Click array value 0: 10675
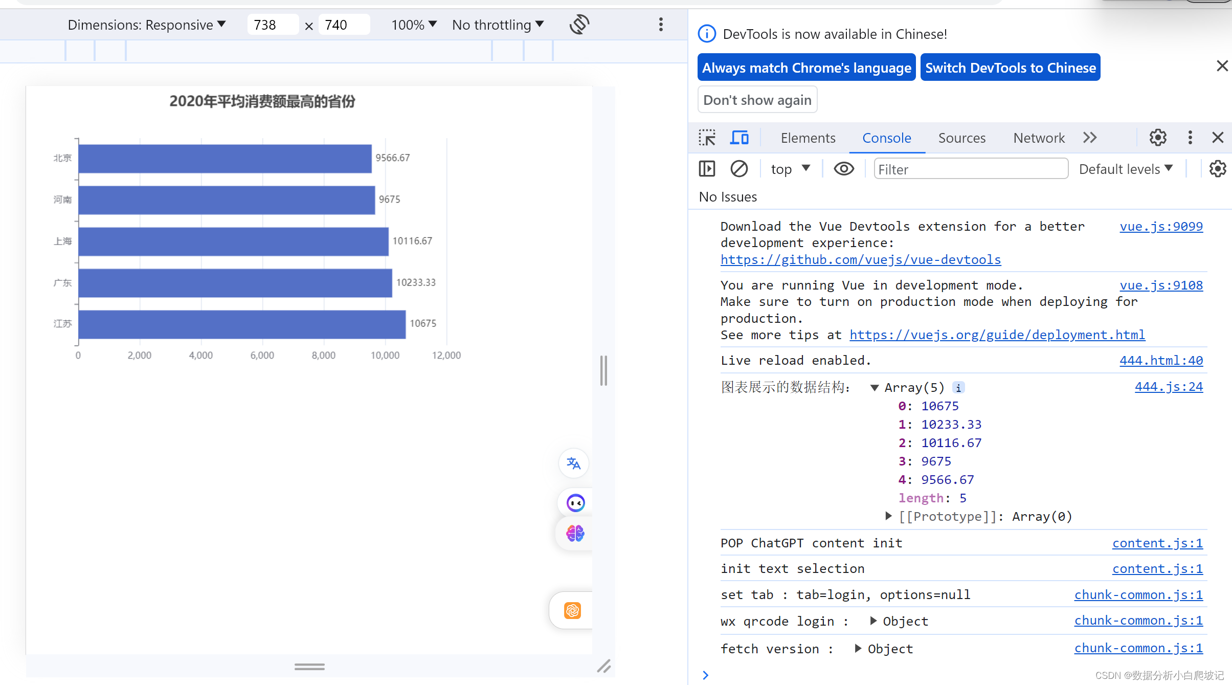1232x685 pixels. pyautogui.click(x=928, y=406)
